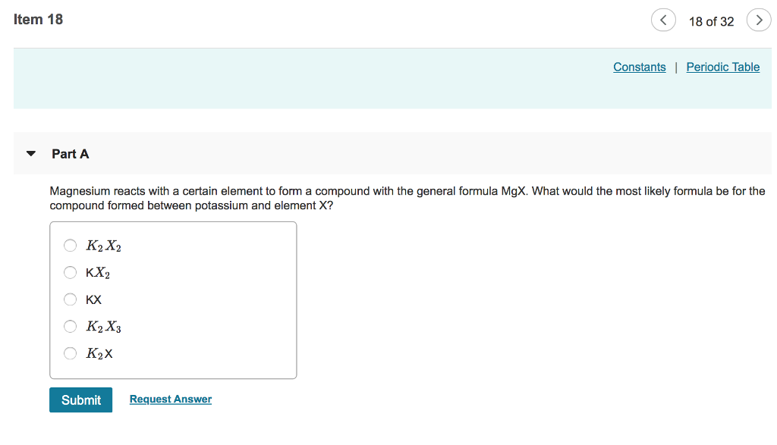Open the Constants reference

(x=639, y=67)
